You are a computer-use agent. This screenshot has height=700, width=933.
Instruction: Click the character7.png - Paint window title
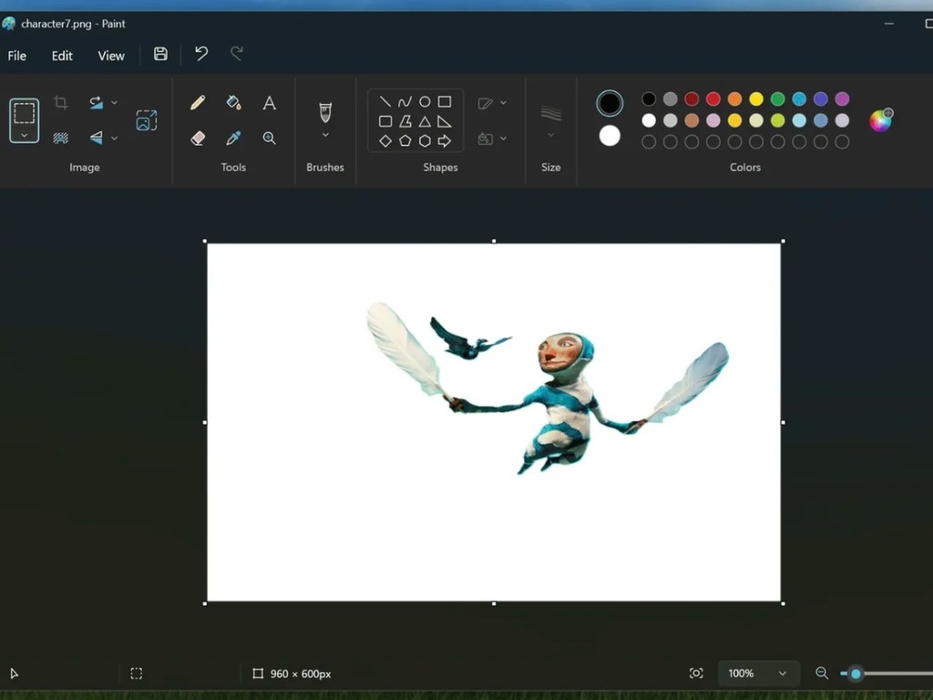[x=73, y=24]
